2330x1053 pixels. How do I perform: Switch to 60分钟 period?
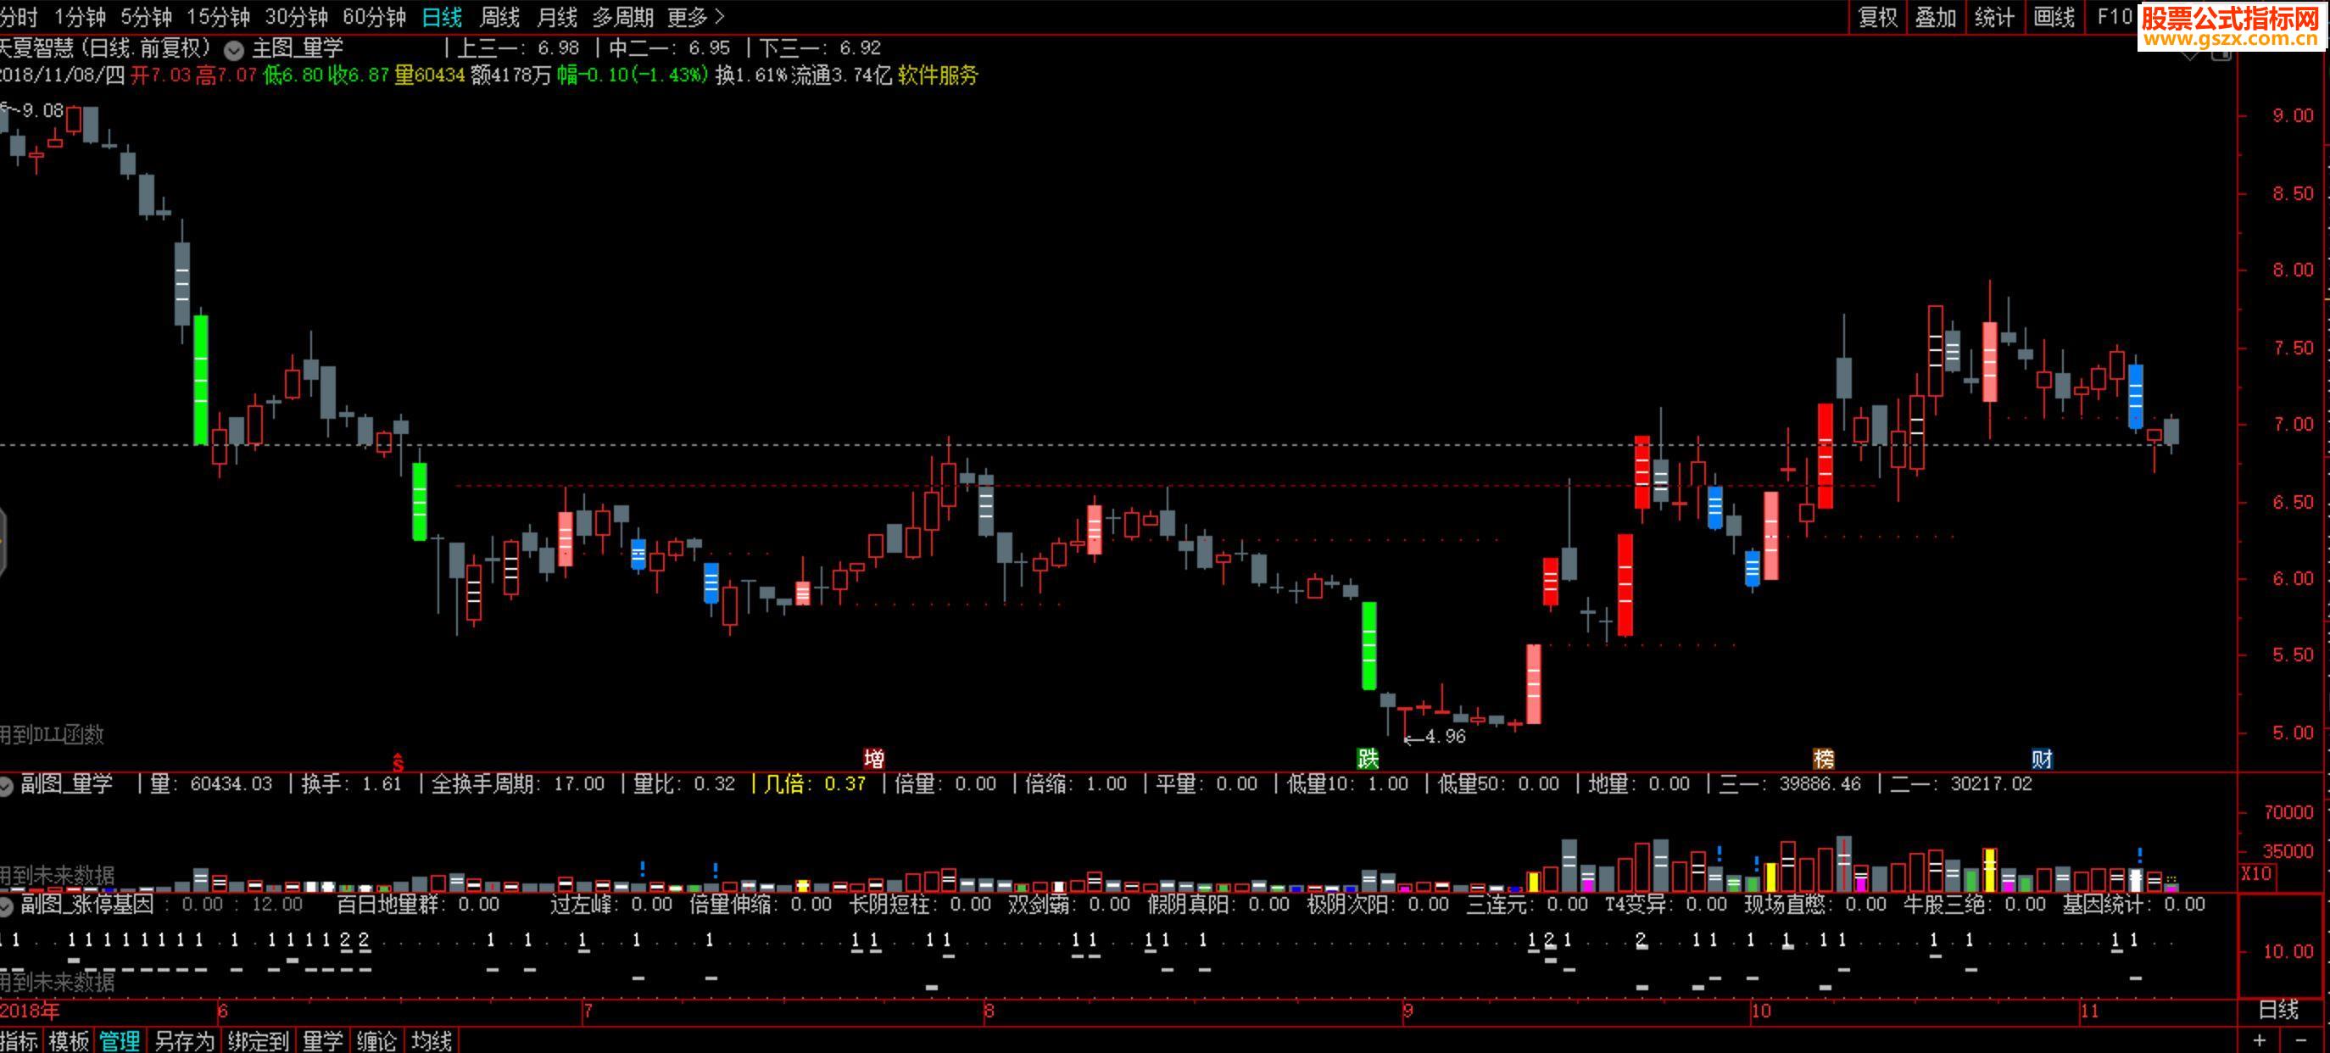(375, 16)
